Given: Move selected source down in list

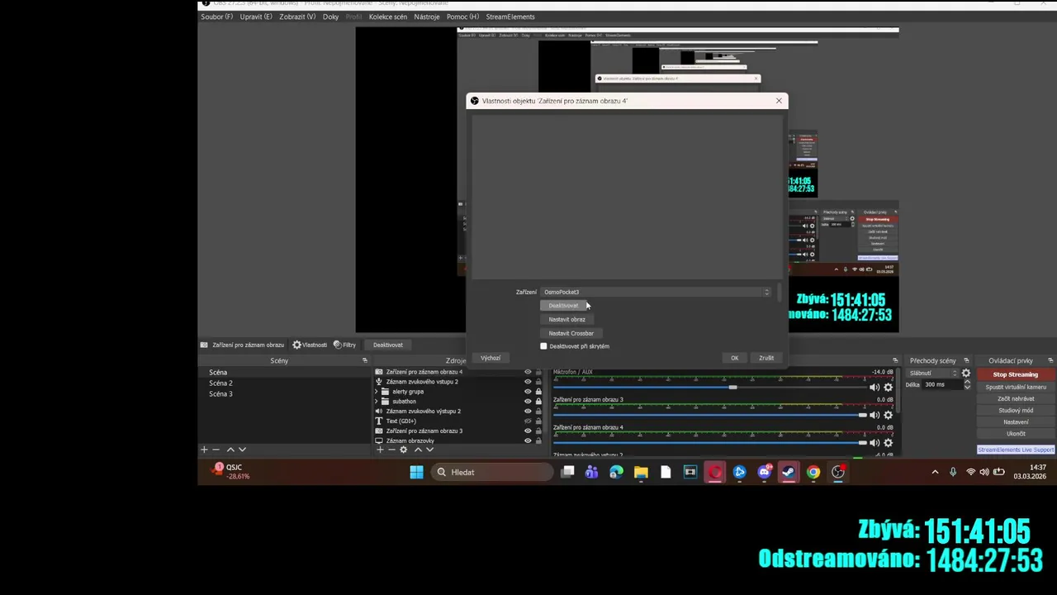Looking at the screenshot, I should [x=429, y=450].
